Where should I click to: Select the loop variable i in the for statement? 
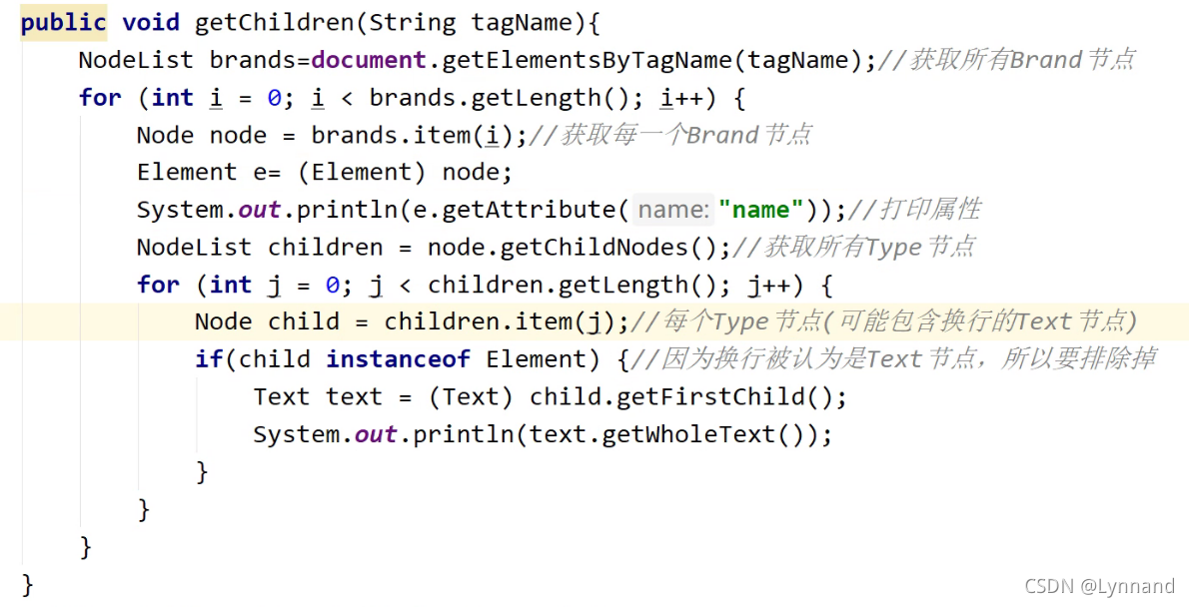pyautogui.click(x=216, y=97)
